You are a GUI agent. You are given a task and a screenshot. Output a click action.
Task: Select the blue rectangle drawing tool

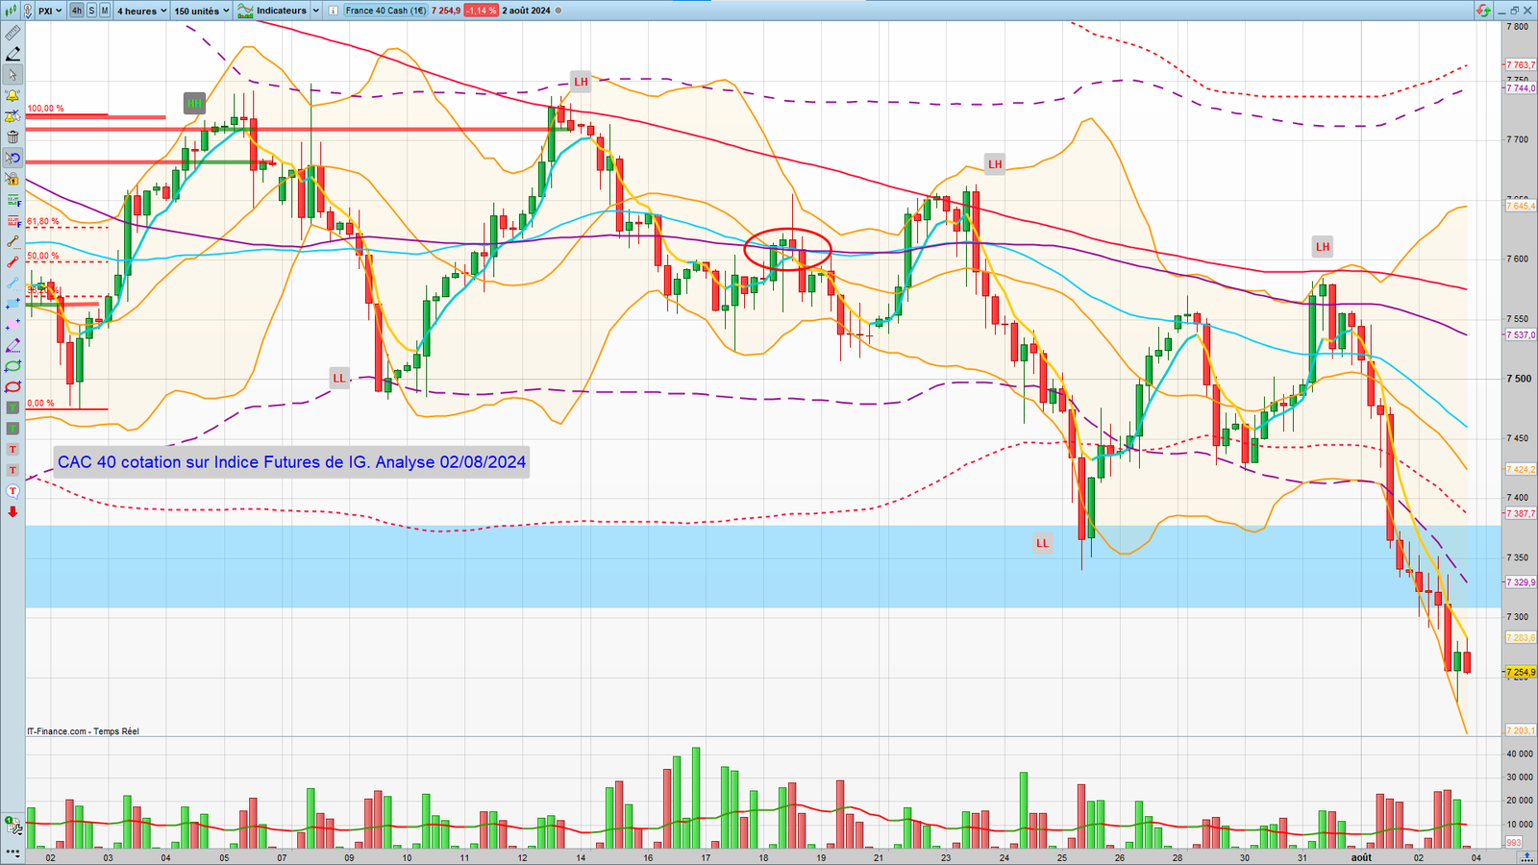(12, 304)
